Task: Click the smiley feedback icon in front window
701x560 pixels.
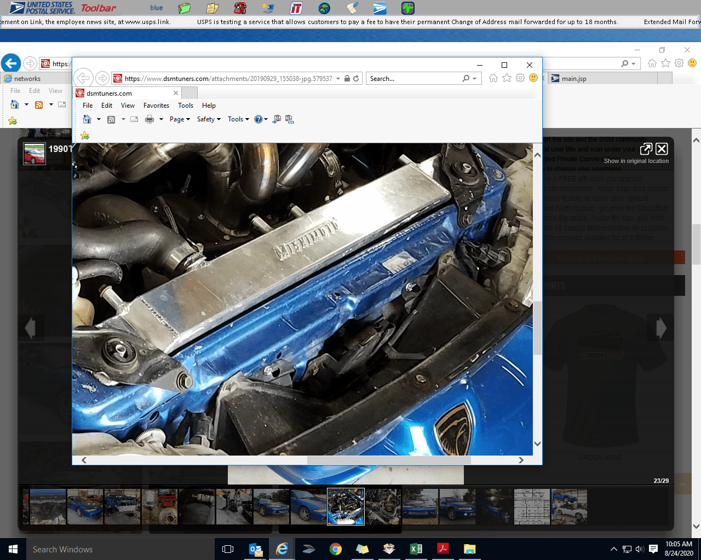Action: (x=533, y=78)
